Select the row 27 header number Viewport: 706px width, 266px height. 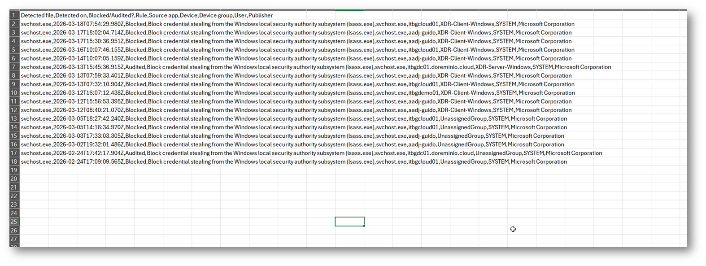coord(14,239)
